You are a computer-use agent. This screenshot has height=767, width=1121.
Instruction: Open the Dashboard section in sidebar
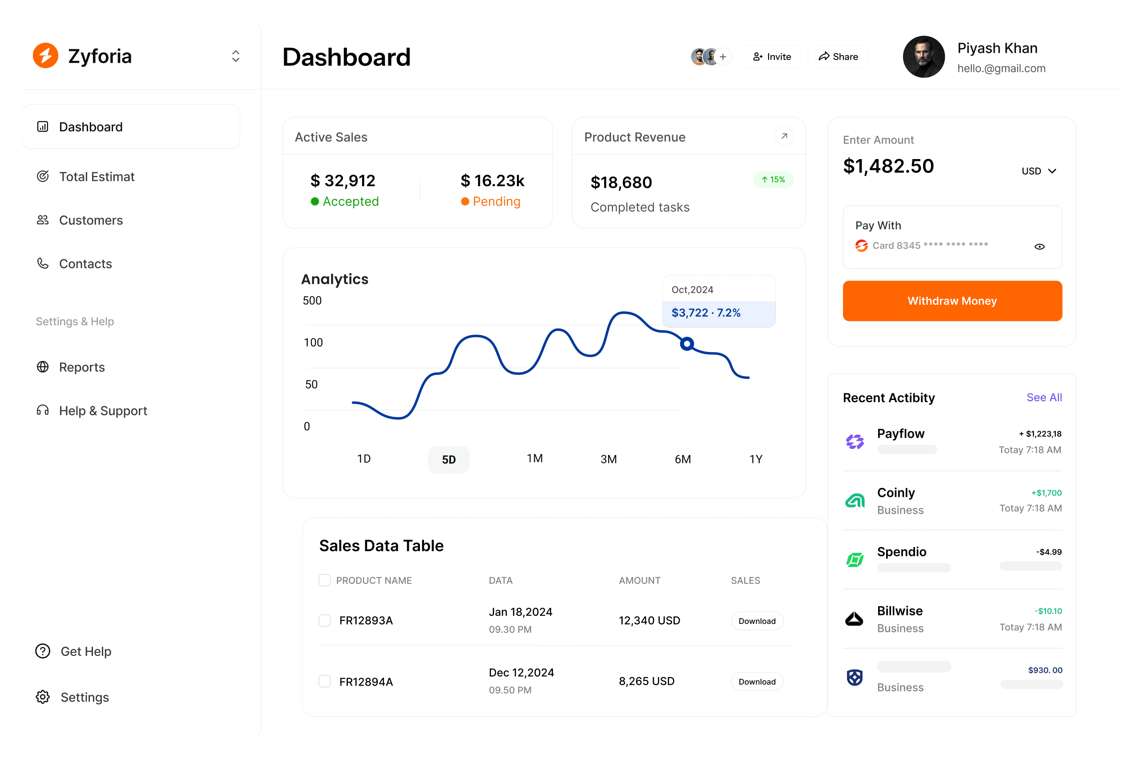point(91,127)
